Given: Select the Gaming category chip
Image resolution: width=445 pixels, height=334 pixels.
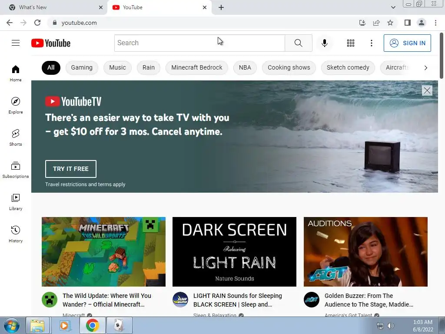Looking at the screenshot, I should pyautogui.click(x=82, y=67).
